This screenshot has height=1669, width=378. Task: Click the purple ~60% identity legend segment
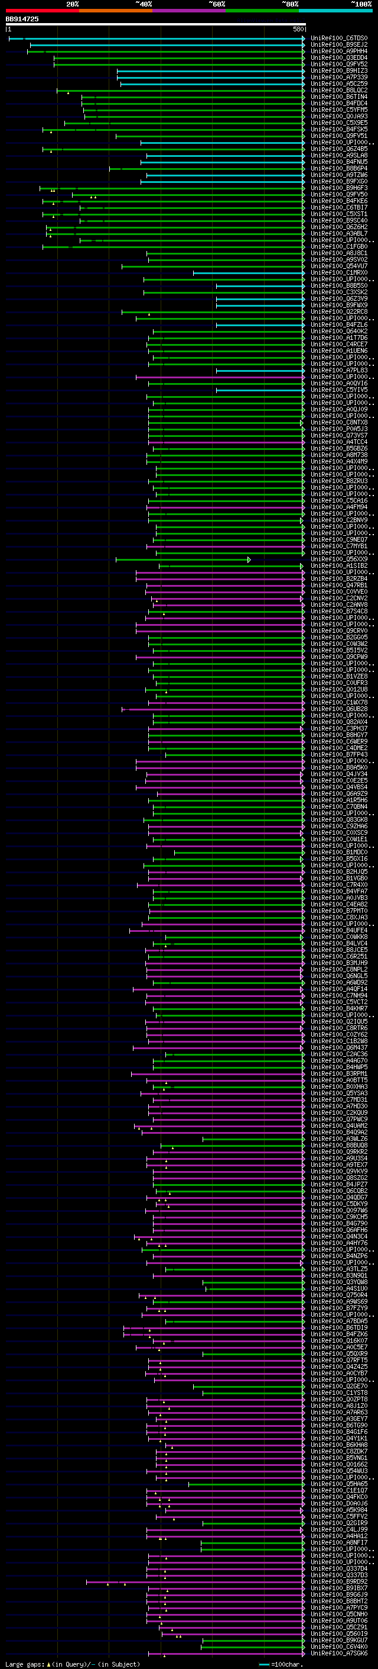click(x=188, y=11)
